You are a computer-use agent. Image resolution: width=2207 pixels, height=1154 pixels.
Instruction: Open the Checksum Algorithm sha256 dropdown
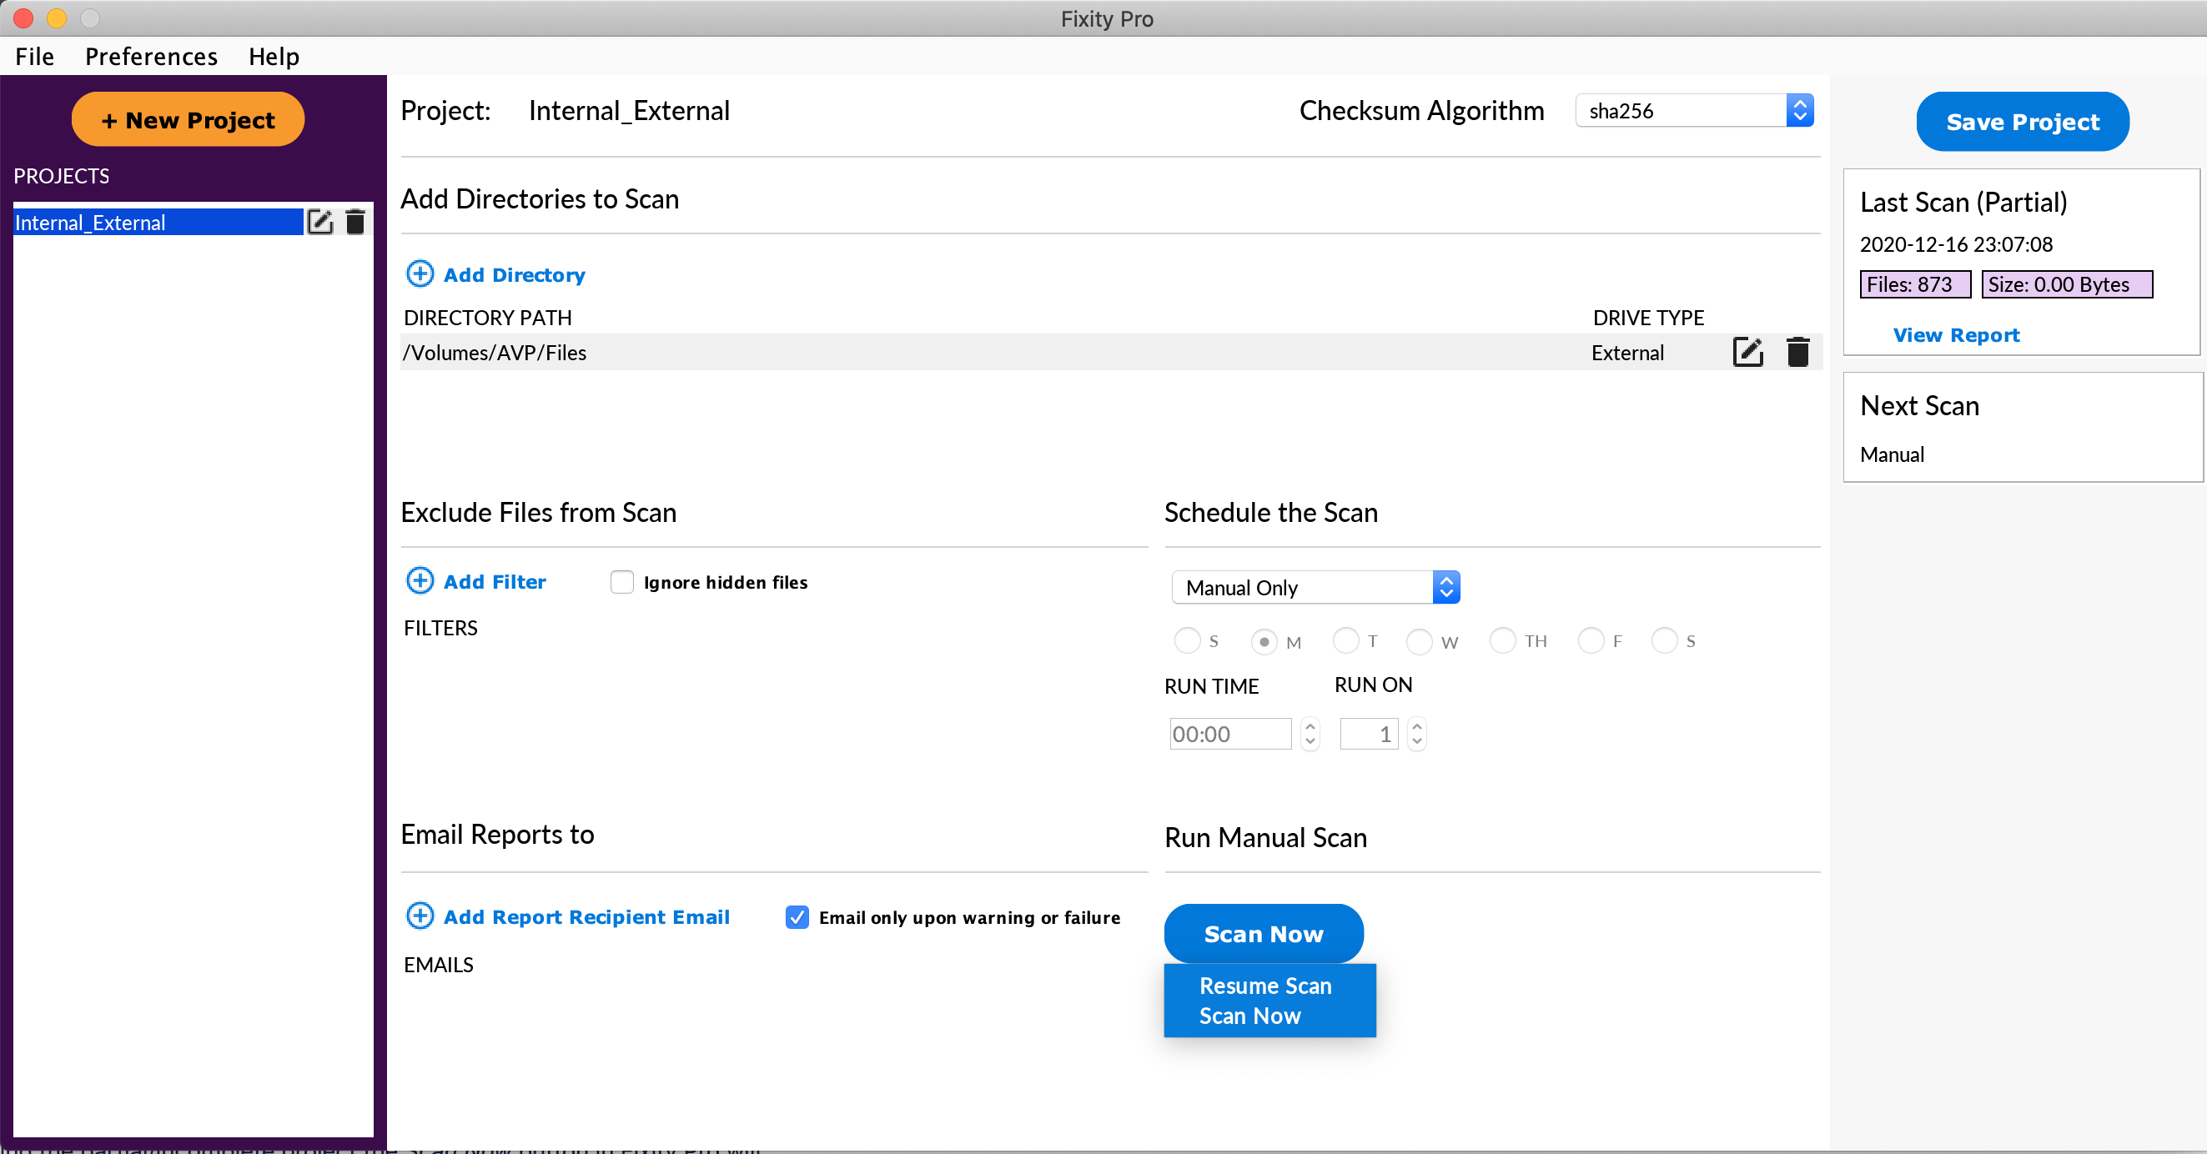(1694, 111)
